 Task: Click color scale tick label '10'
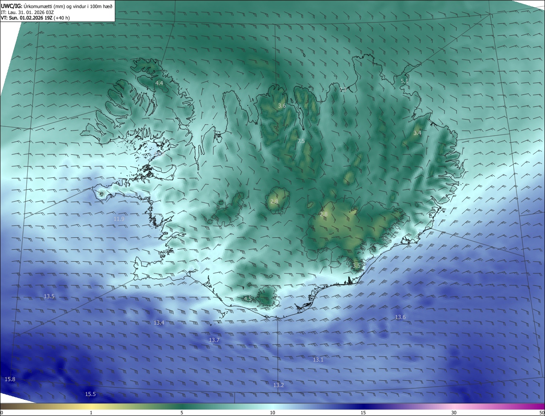coord(272,413)
